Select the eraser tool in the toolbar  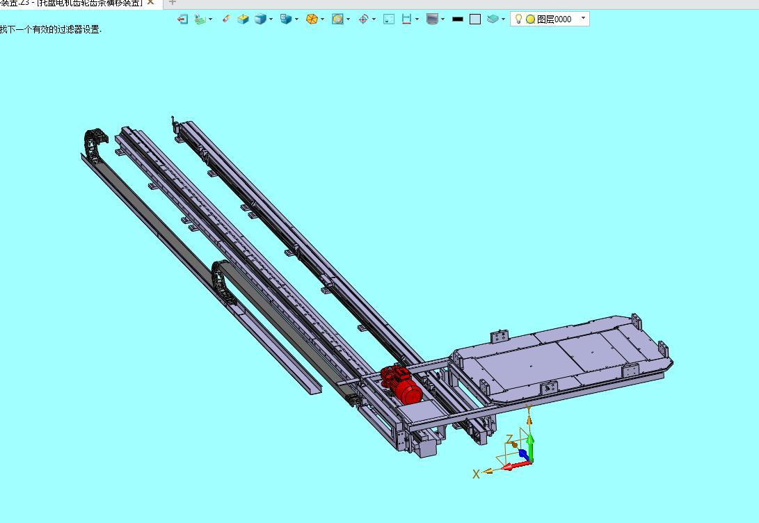(x=225, y=19)
